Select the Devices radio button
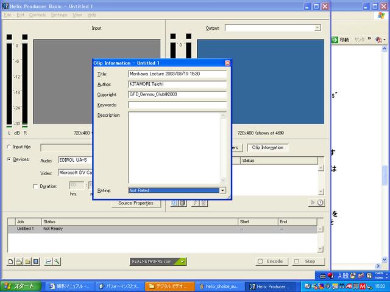The width and height of the screenshot is (390, 292). [x=9, y=159]
